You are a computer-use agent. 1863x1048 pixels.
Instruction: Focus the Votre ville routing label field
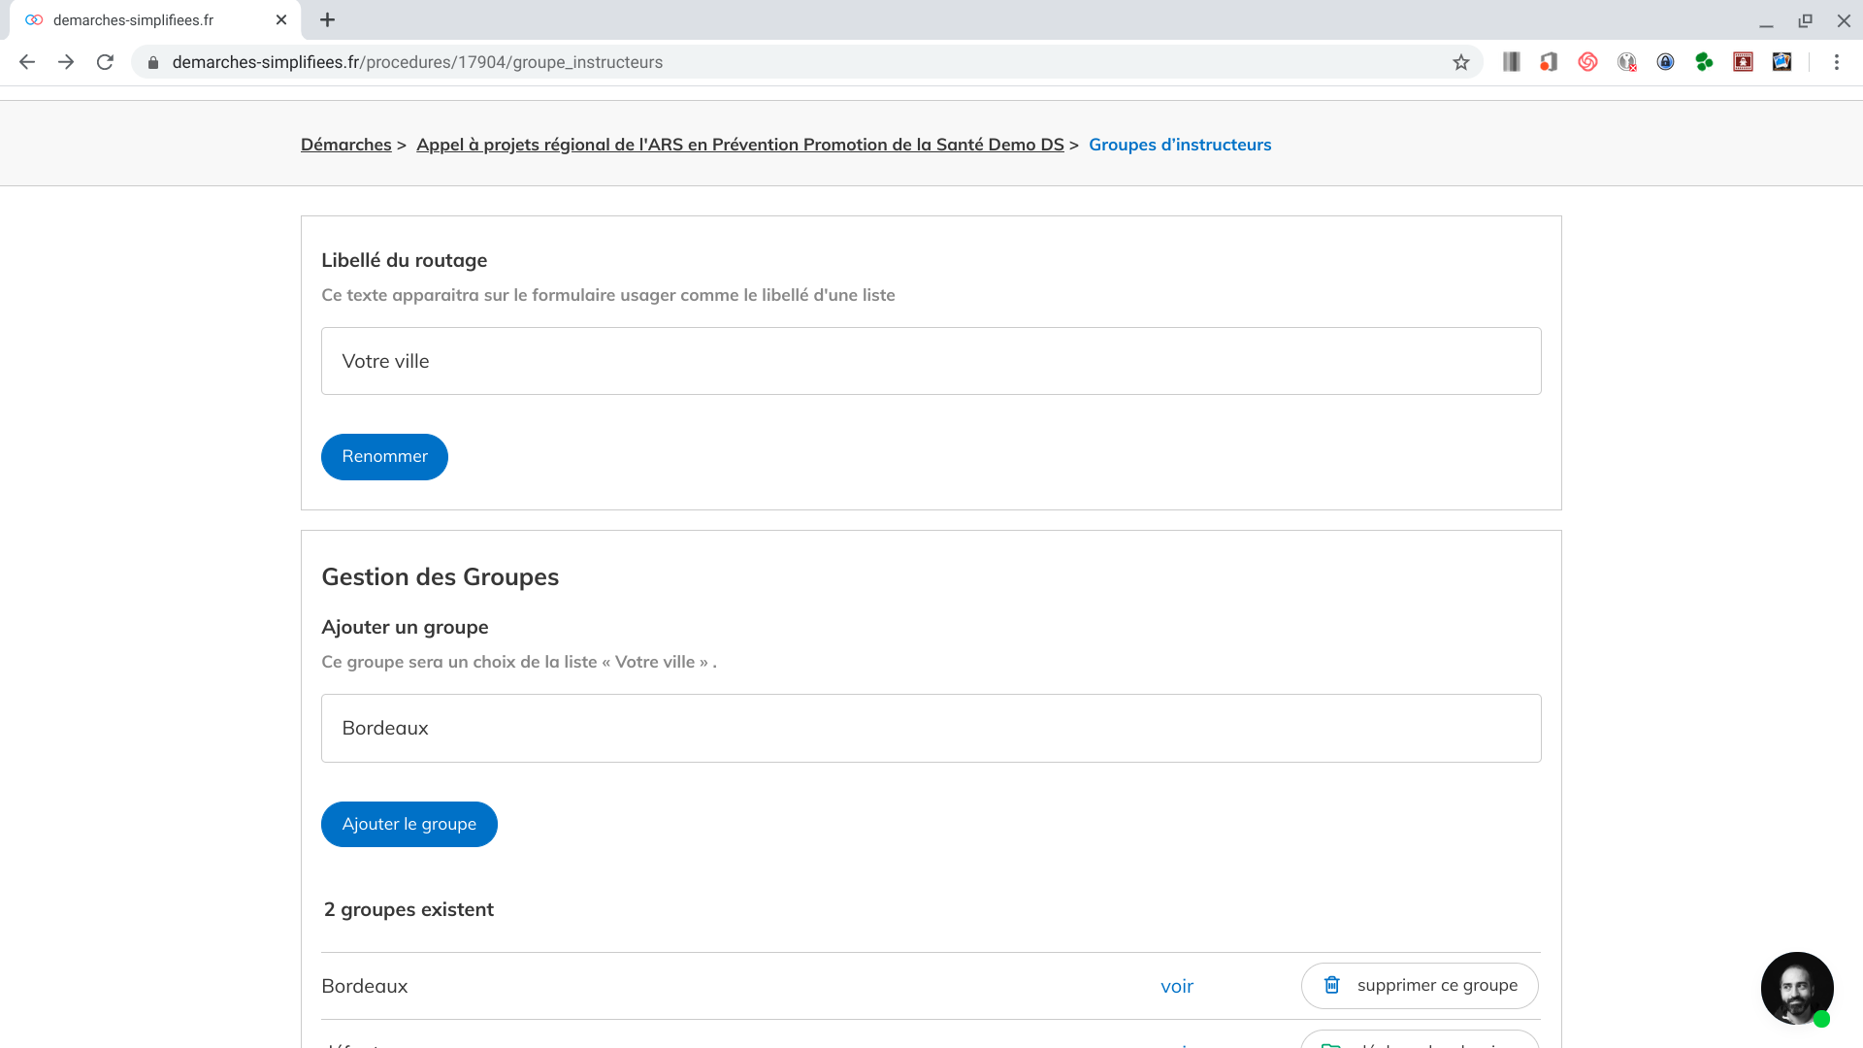[931, 361]
